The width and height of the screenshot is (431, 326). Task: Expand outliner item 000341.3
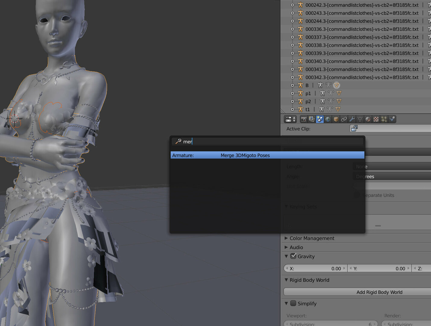(x=292, y=69)
